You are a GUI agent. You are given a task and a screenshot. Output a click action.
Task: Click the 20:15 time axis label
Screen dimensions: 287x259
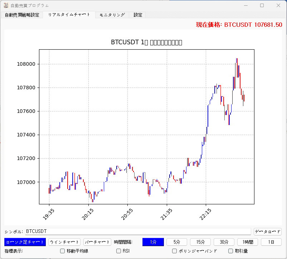coord(87,214)
